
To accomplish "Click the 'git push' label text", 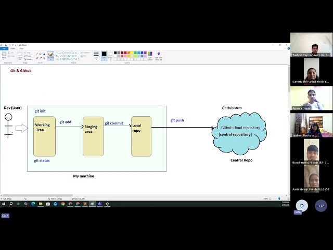I will coord(177,120).
